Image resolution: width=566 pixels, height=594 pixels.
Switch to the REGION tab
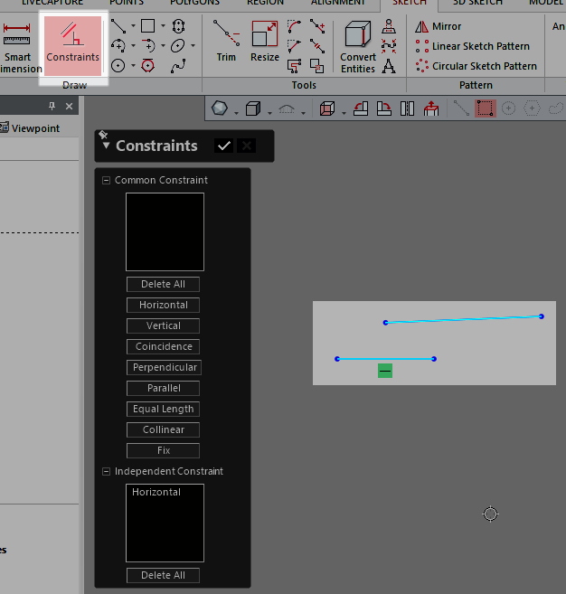click(x=265, y=3)
